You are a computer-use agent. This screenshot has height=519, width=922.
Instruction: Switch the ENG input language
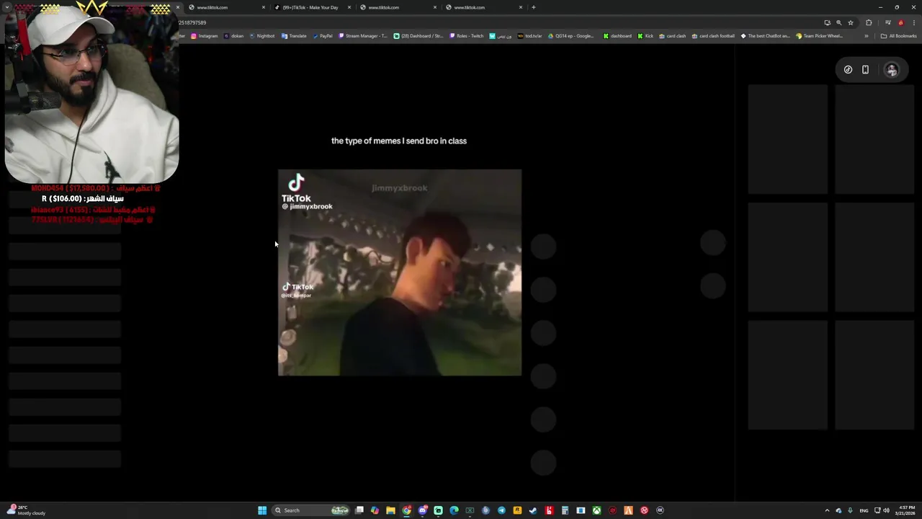coord(864,510)
